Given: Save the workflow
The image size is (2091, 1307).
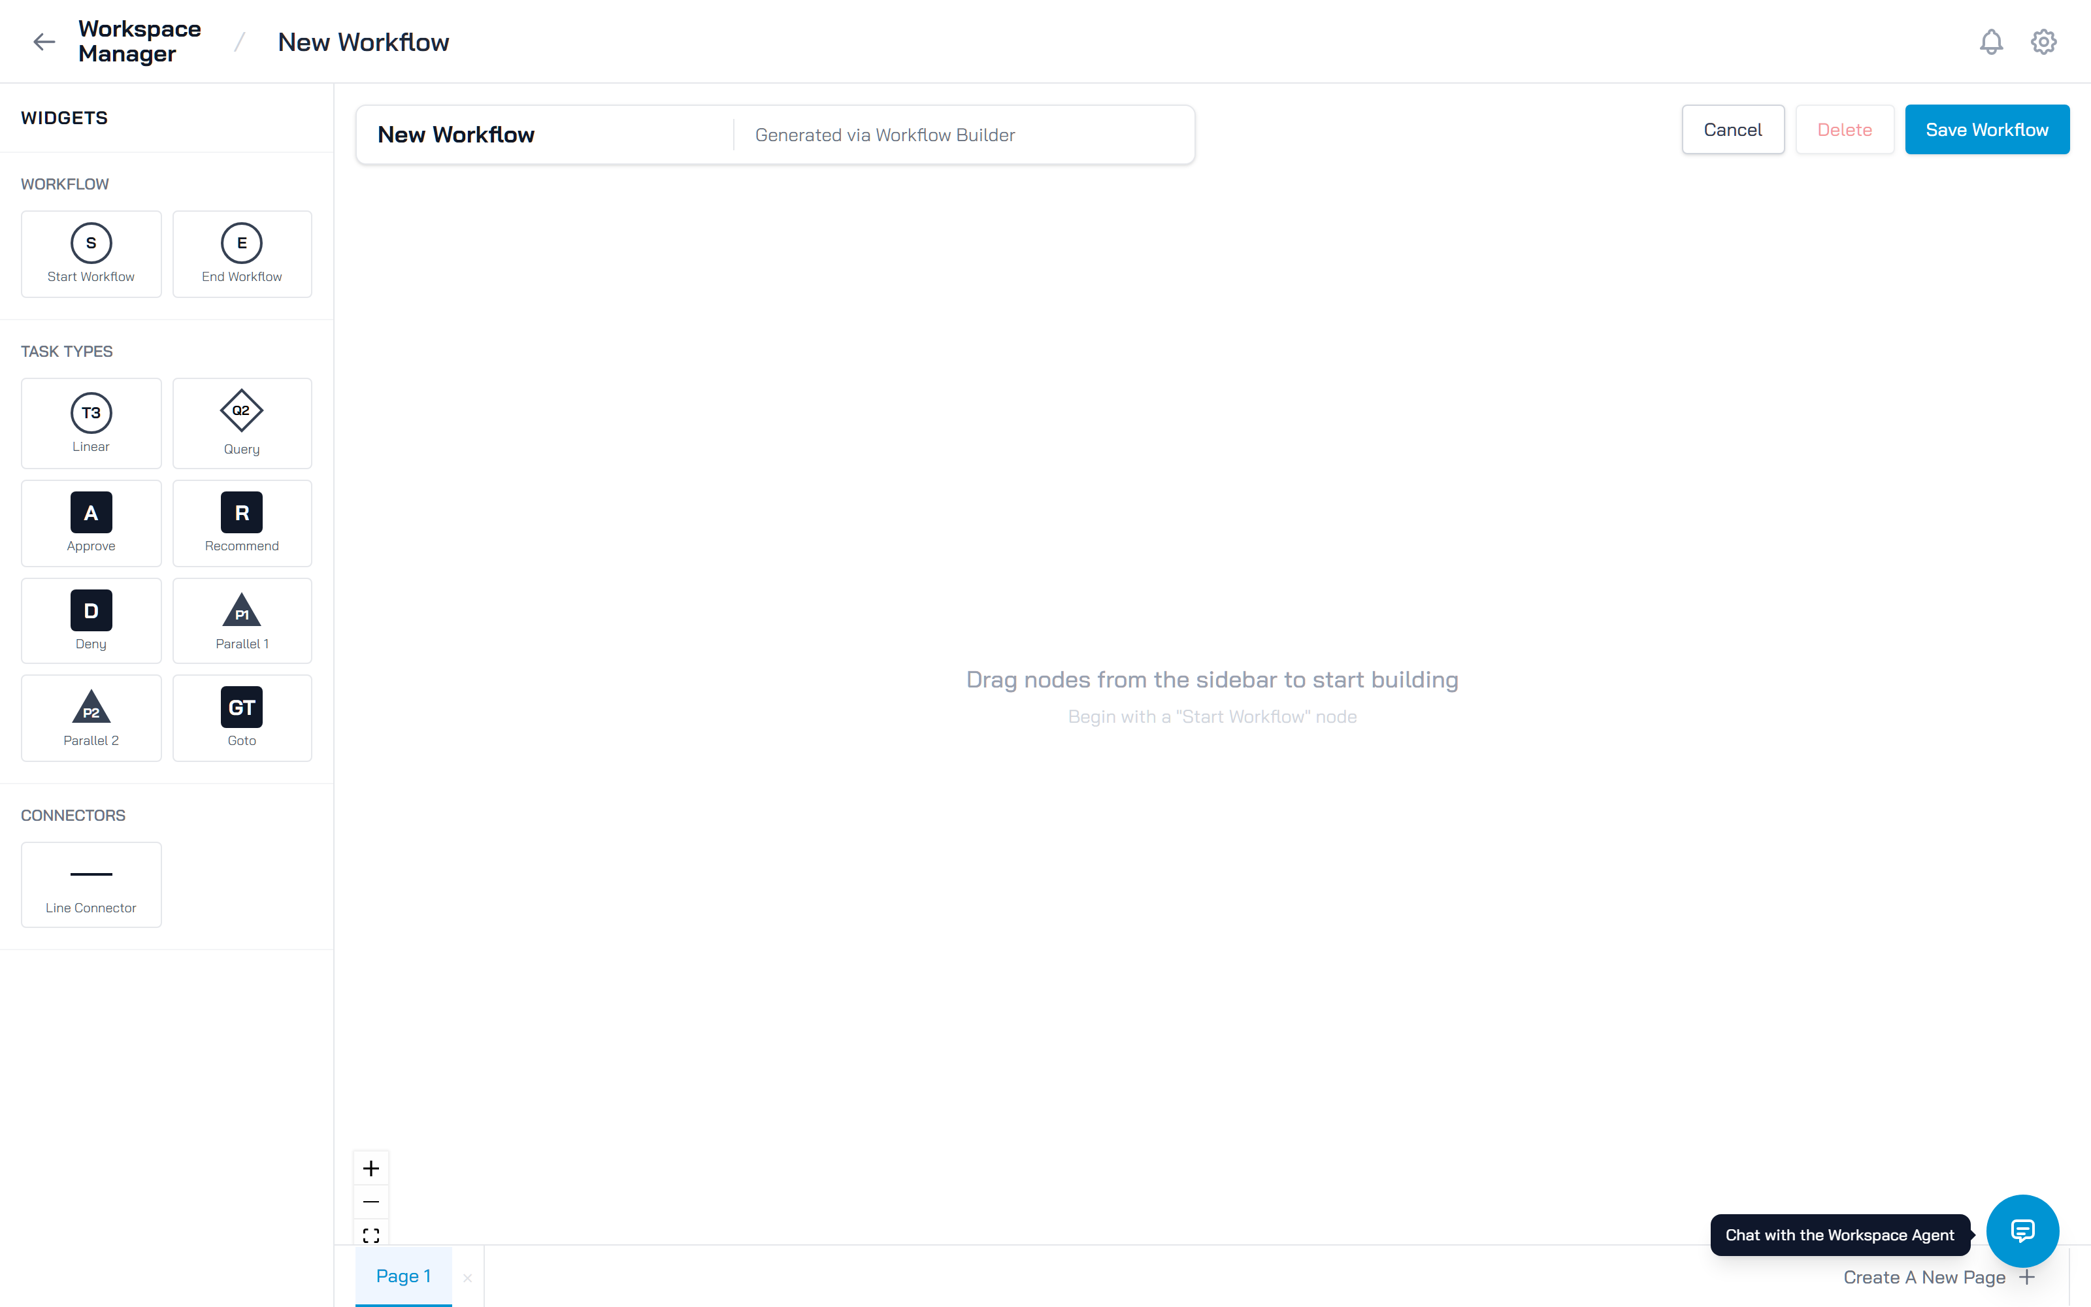Looking at the screenshot, I should point(1986,129).
